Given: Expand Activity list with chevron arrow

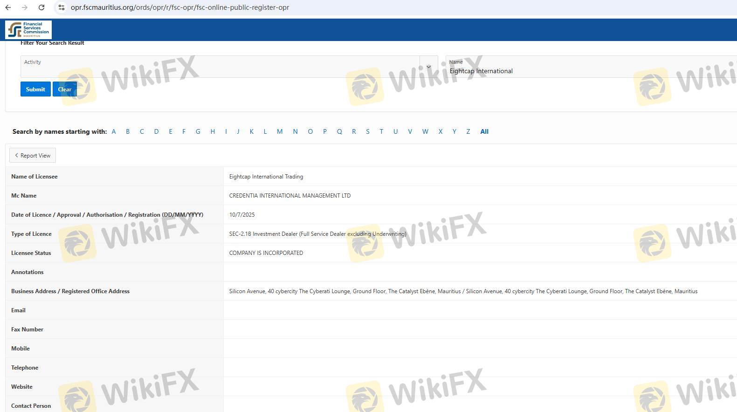Looking at the screenshot, I should pyautogui.click(x=428, y=67).
